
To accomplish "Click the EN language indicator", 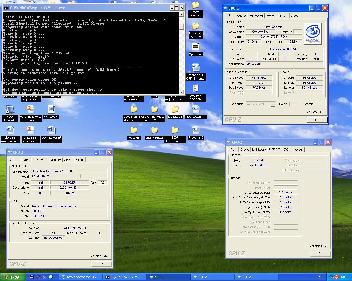I will (x=319, y=277).
